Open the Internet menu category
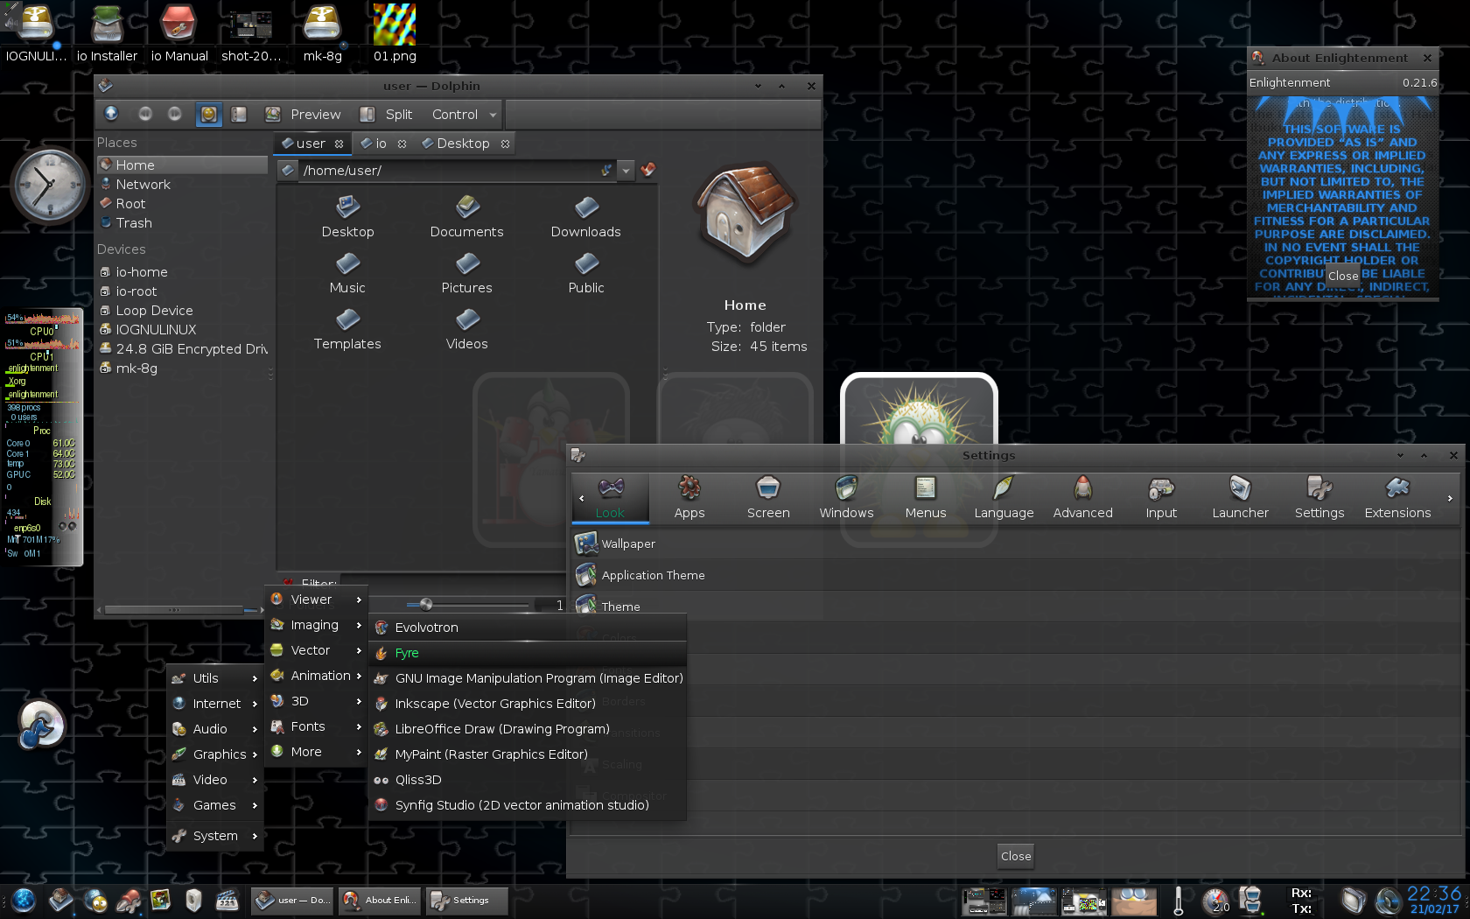Viewport: 1470px width, 919px height. [215, 704]
